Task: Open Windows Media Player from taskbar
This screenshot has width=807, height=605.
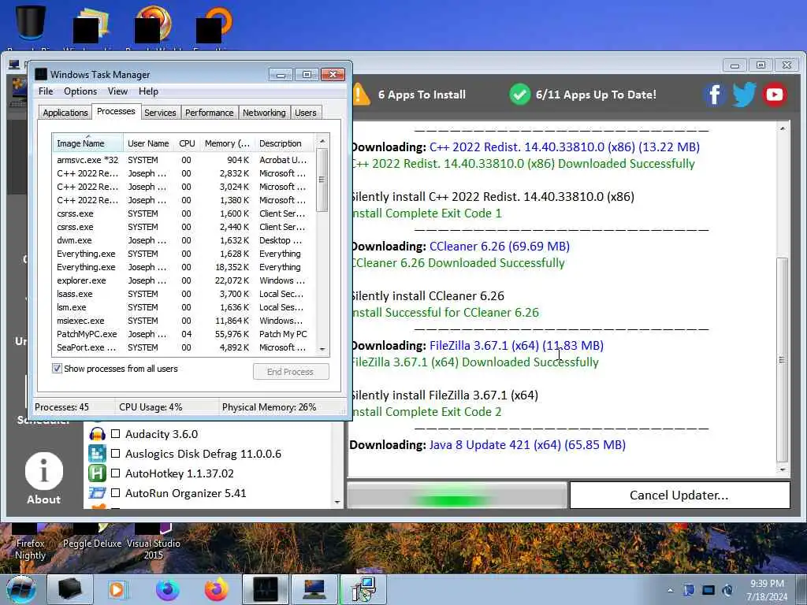Action: (x=117, y=589)
